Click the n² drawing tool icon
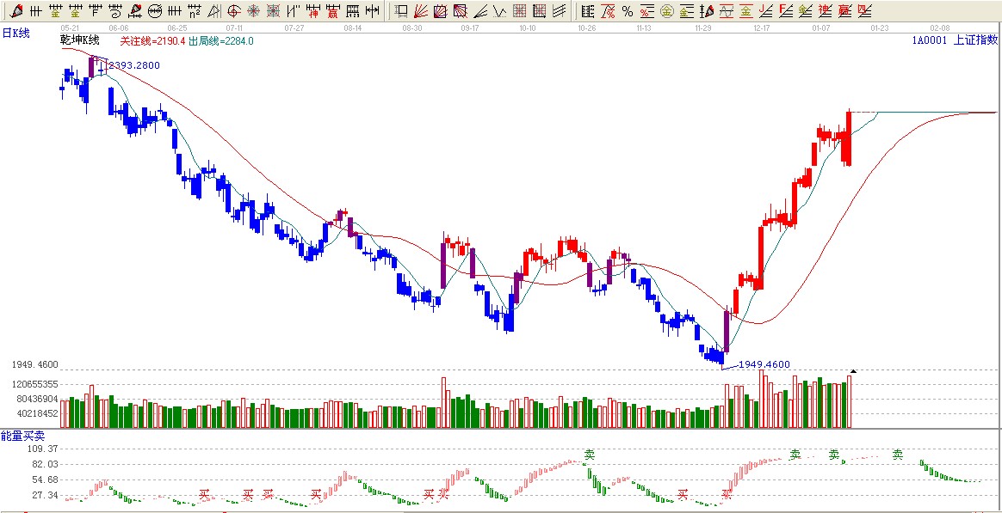Image resolution: width=1002 pixels, height=513 pixels. click(x=195, y=11)
